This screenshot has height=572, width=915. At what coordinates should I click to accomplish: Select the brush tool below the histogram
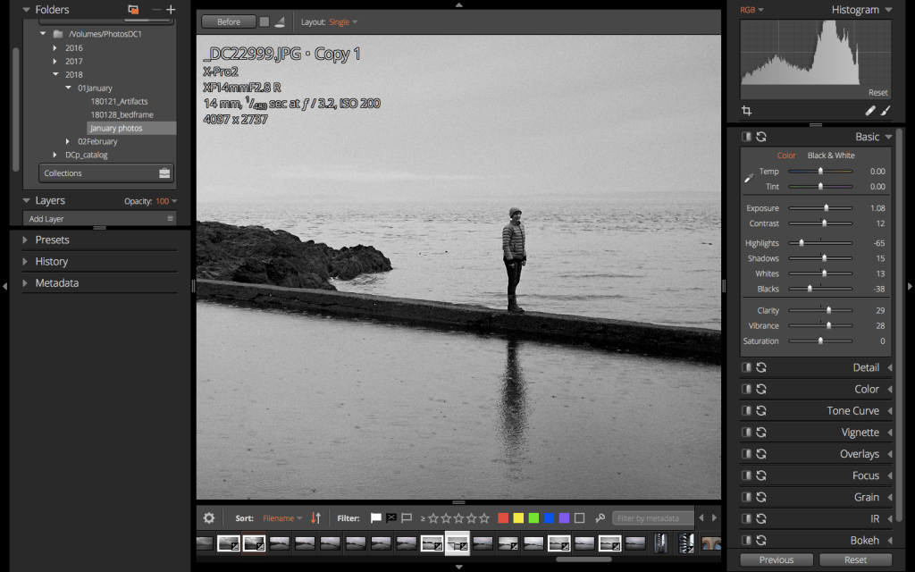coord(886,111)
